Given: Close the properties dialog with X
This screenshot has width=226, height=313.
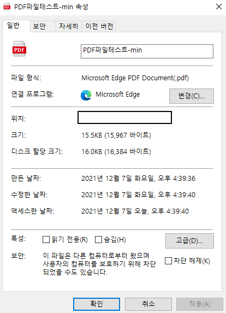Looking at the screenshot, I should [x=219, y=7].
